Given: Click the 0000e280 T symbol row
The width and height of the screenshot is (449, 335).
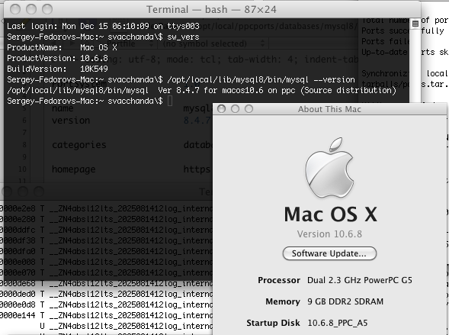Looking at the screenshot, I should 106,219.
